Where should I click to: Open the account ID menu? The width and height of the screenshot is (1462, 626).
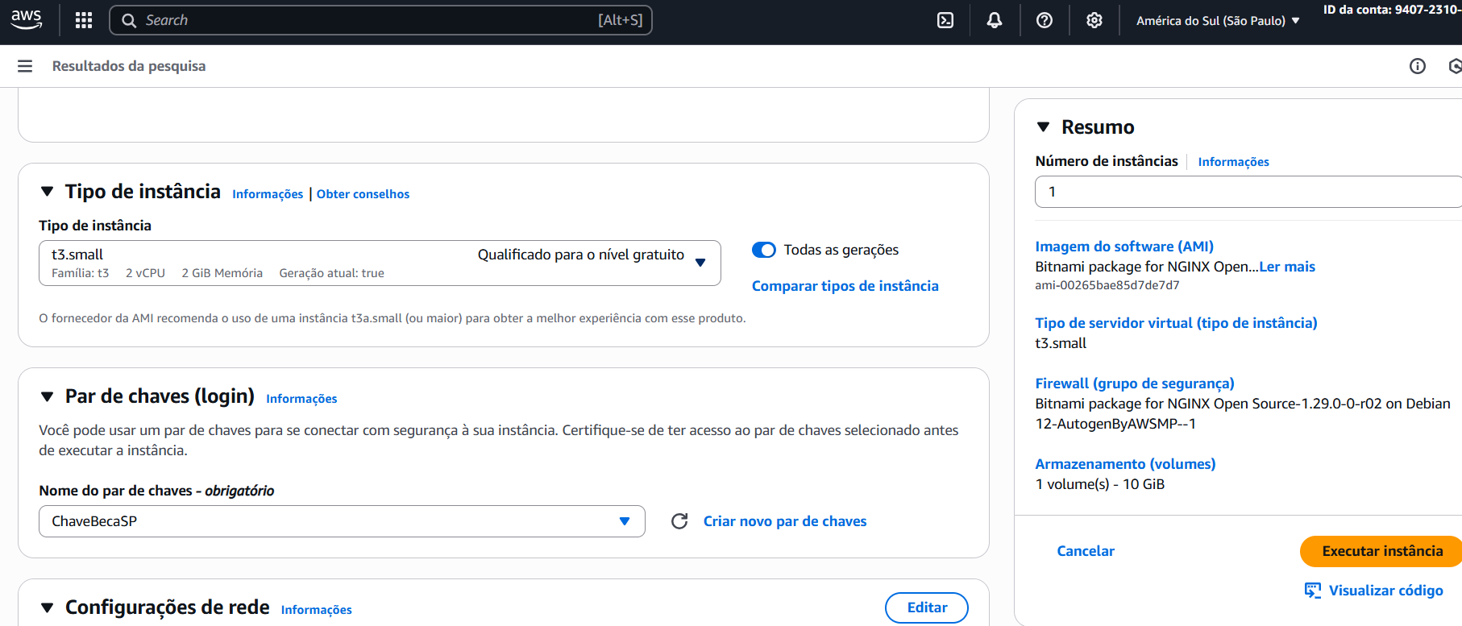tap(1392, 10)
